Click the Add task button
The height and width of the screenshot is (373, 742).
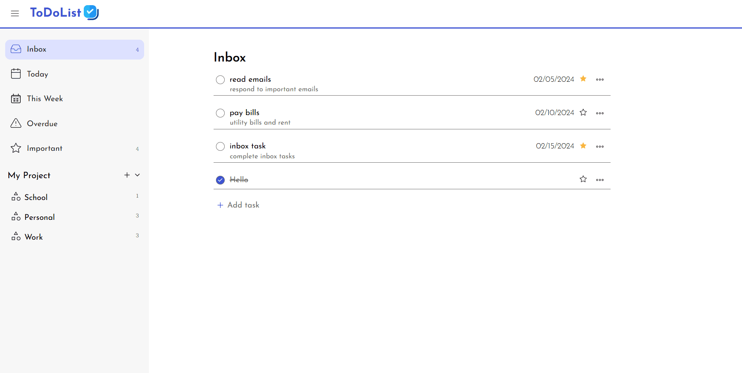[x=238, y=205]
